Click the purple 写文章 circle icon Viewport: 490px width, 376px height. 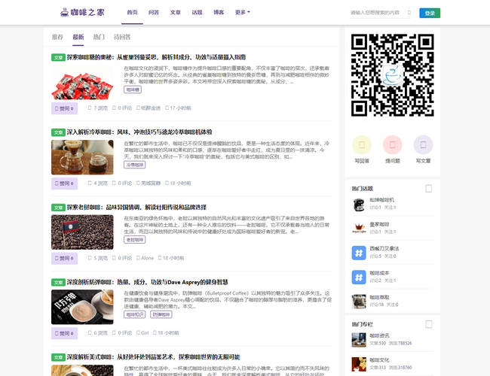click(x=423, y=144)
